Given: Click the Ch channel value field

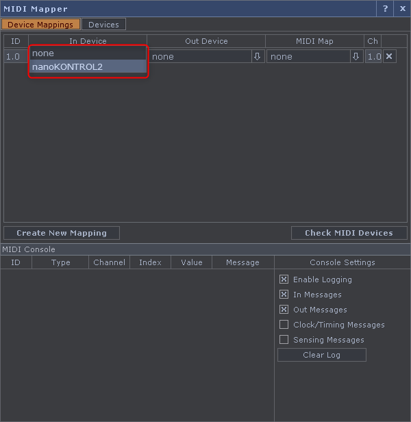Looking at the screenshot, I should coord(373,56).
